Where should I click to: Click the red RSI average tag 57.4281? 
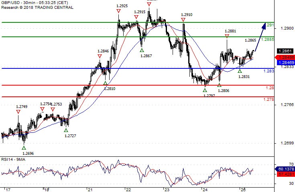[286, 174]
